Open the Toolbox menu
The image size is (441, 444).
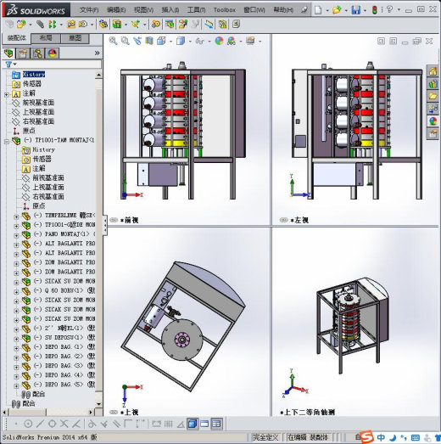225,10
